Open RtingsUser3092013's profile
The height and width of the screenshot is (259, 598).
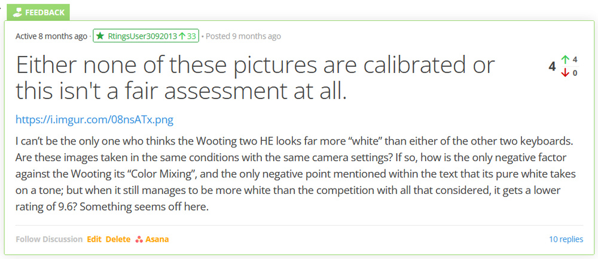142,36
